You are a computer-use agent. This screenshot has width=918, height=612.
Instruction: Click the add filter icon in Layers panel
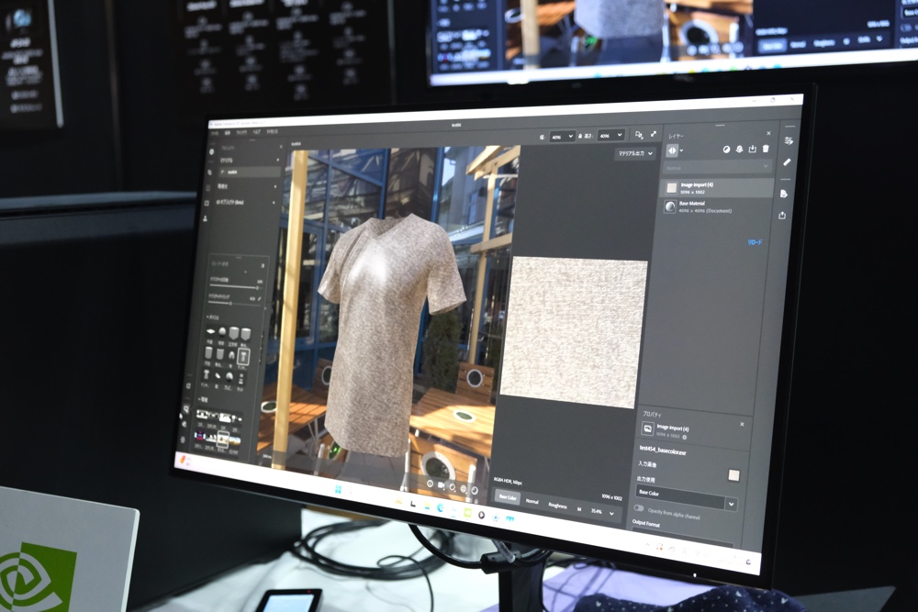click(x=725, y=149)
